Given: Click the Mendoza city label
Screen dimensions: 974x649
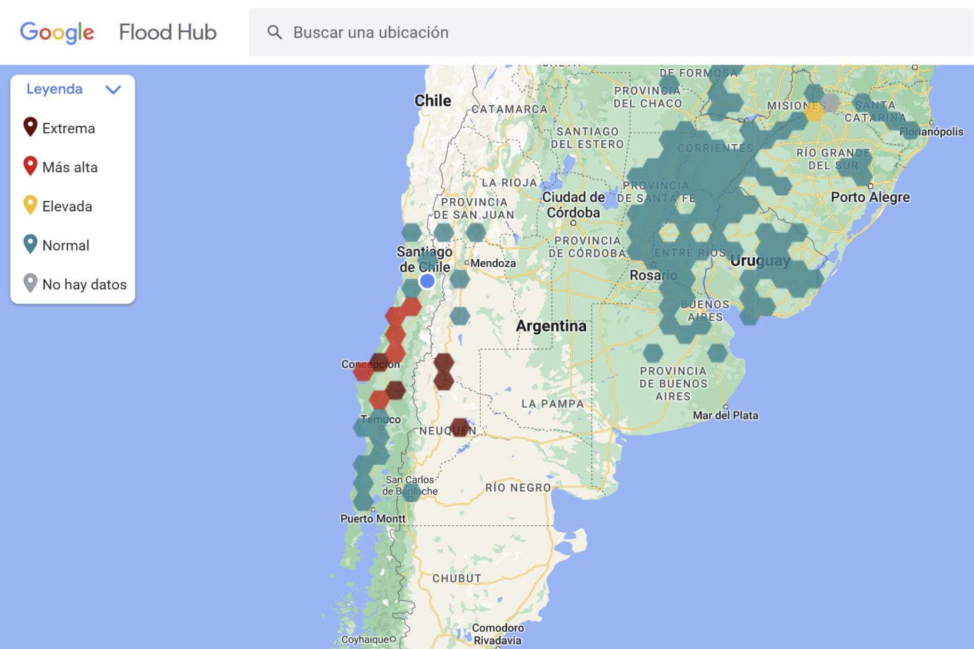Looking at the screenshot, I should pos(493,263).
